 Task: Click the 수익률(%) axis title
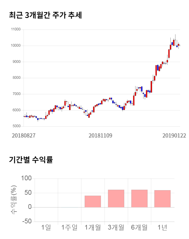13,200
